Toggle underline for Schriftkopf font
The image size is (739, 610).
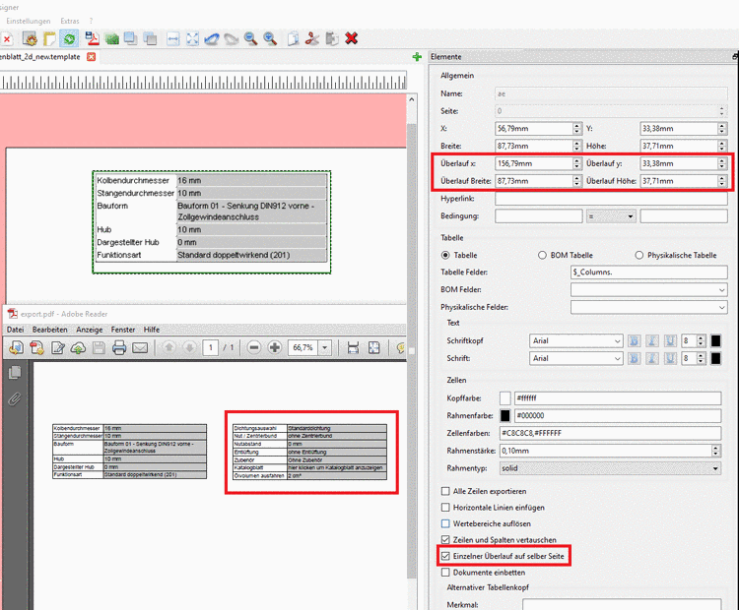670,340
